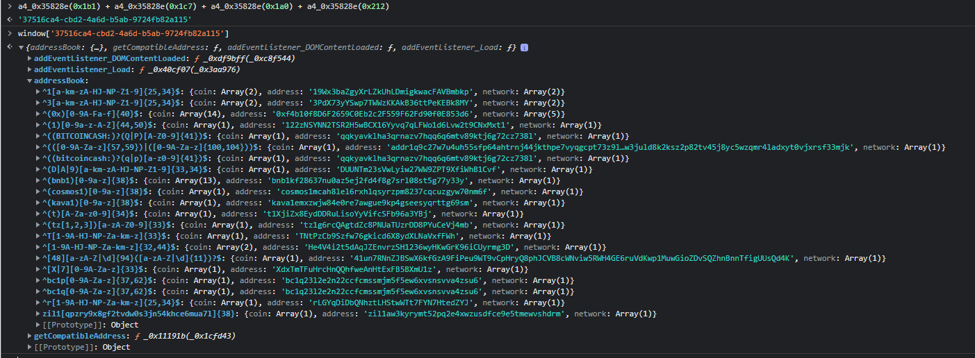Expand the ^[48] regex entry
This screenshot has width=975, height=358.
[38, 258]
